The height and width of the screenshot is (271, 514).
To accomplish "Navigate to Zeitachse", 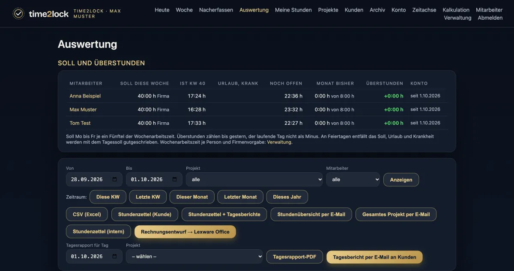I will click(424, 10).
